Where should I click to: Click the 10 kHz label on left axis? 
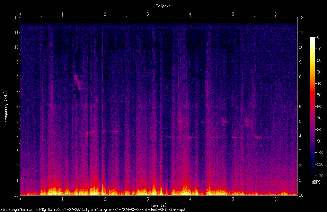17,47
